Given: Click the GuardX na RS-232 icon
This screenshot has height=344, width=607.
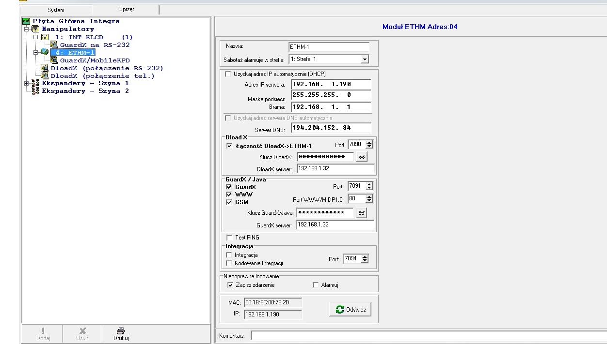Looking at the screenshot, I should (54, 45).
